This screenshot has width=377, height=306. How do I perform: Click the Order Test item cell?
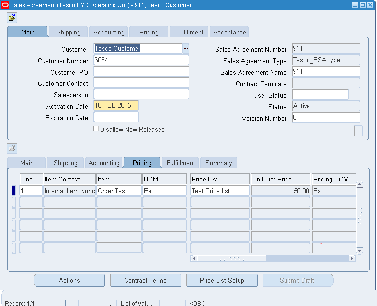click(119, 191)
